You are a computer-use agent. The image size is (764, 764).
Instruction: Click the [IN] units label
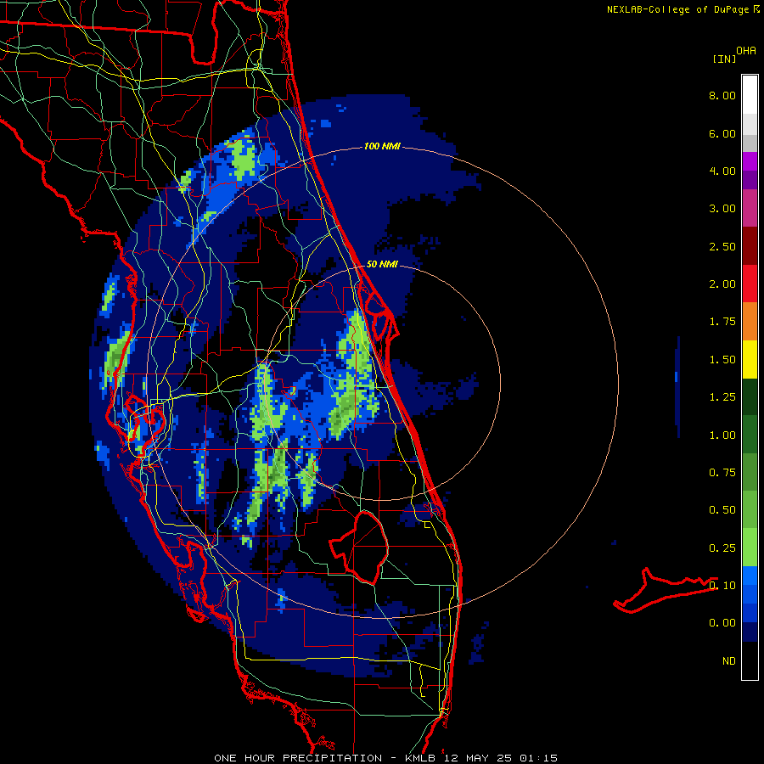[724, 59]
